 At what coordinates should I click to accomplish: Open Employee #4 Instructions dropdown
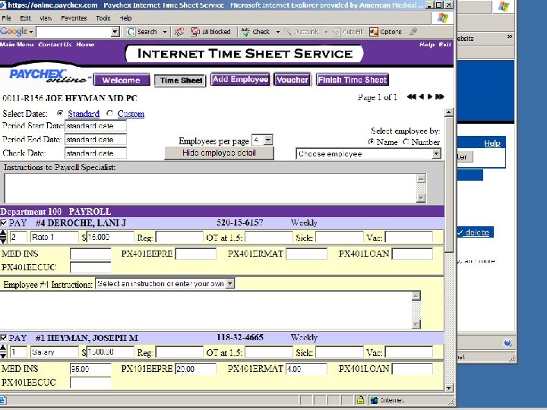230,284
